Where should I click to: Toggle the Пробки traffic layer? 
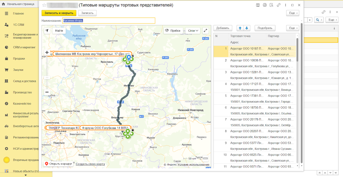(173, 31)
